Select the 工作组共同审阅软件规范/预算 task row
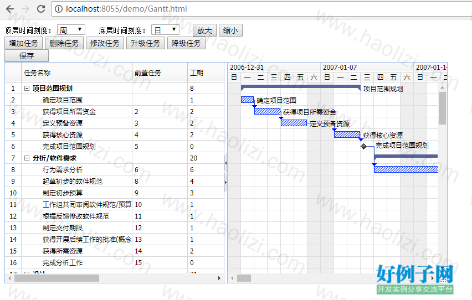The image size is (472, 300). pos(114,205)
